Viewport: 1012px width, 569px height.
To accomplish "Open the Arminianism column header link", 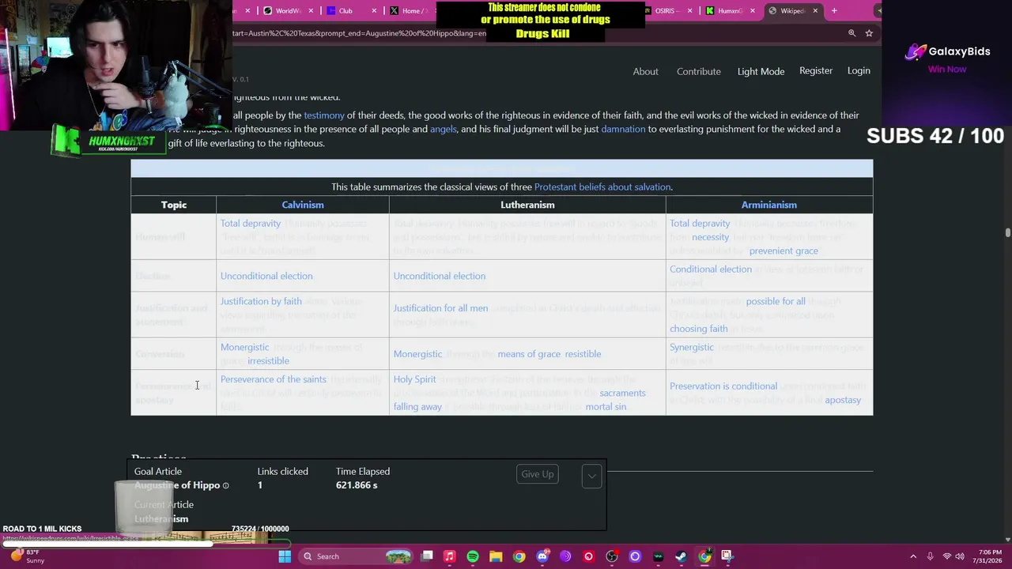I will (x=769, y=205).
